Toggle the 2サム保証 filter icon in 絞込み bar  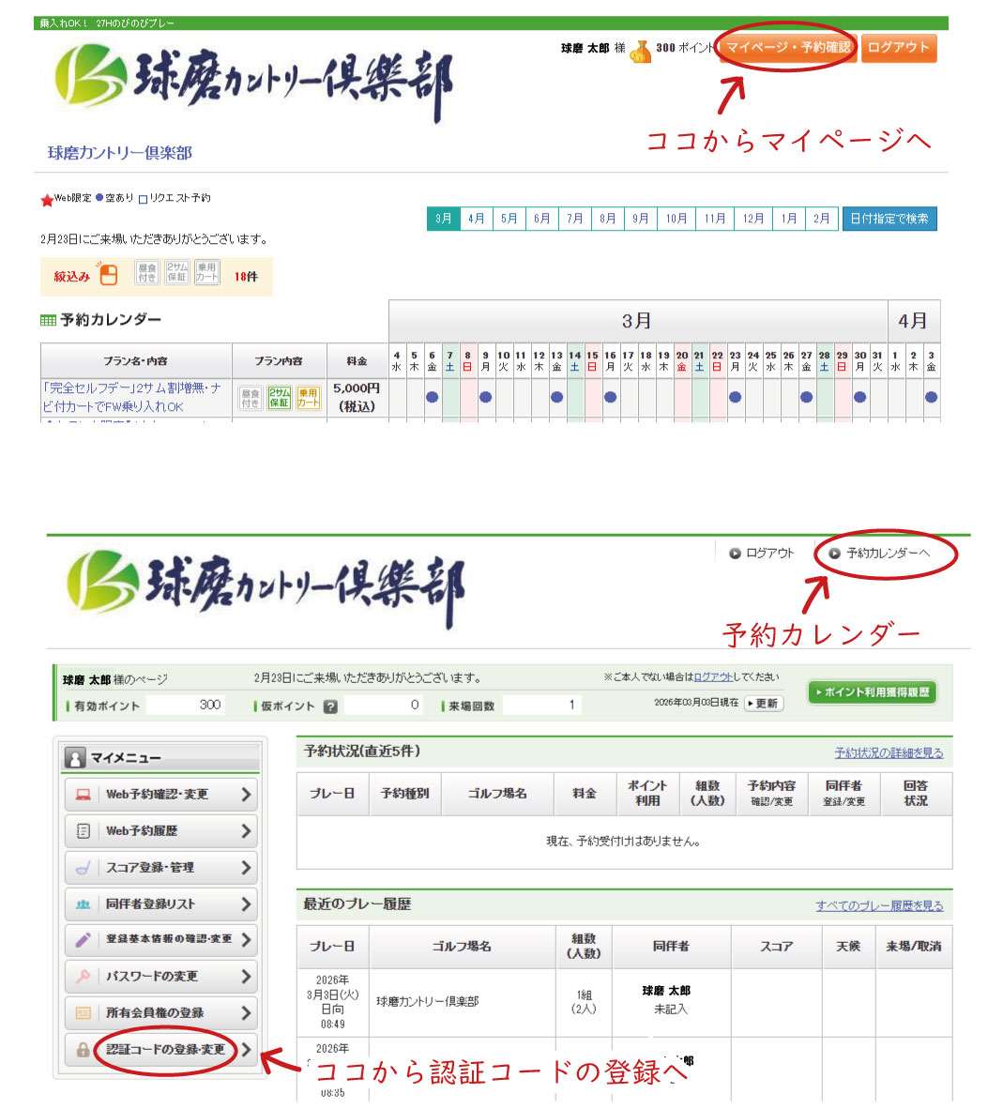point(177,273)
